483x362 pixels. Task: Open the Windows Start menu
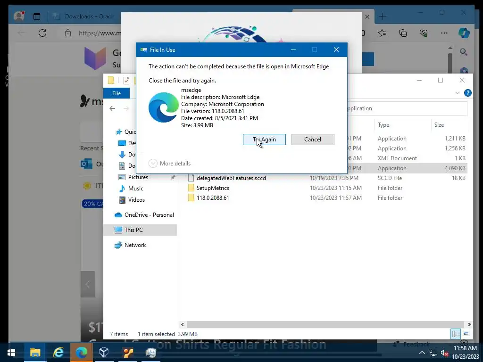click(x=11, y=353)
